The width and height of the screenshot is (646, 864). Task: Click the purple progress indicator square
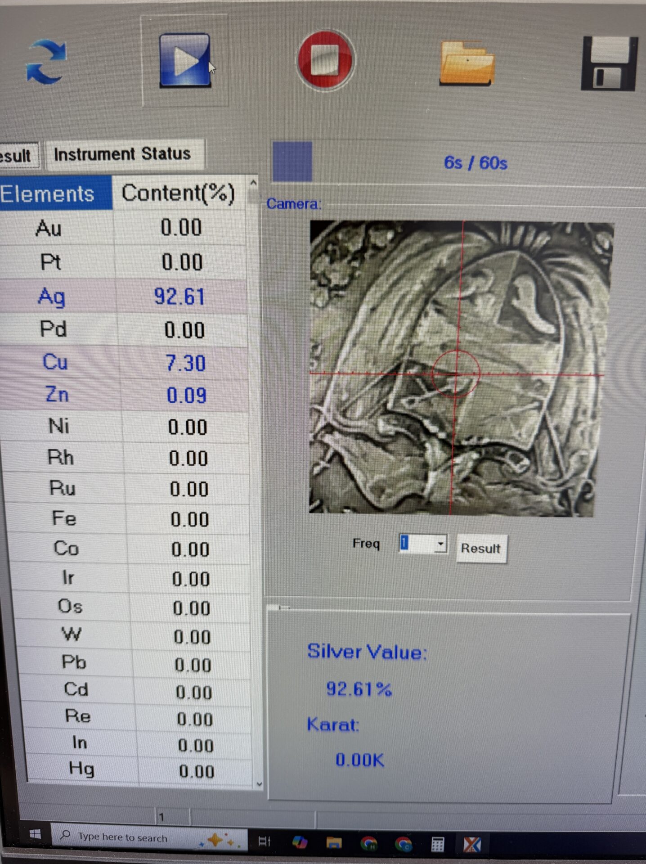(292, 162)
